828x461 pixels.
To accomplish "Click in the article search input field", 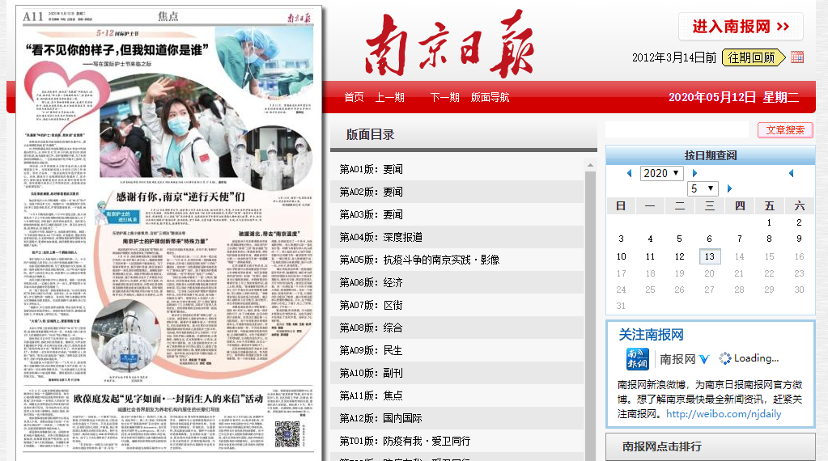I will coord(677,129).
